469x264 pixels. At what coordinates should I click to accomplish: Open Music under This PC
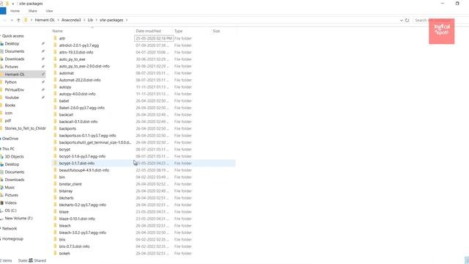[x=10, y=188]
